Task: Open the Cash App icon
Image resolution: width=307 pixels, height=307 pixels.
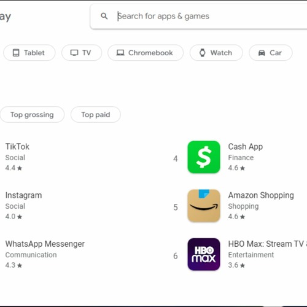Action: (204, 157)
